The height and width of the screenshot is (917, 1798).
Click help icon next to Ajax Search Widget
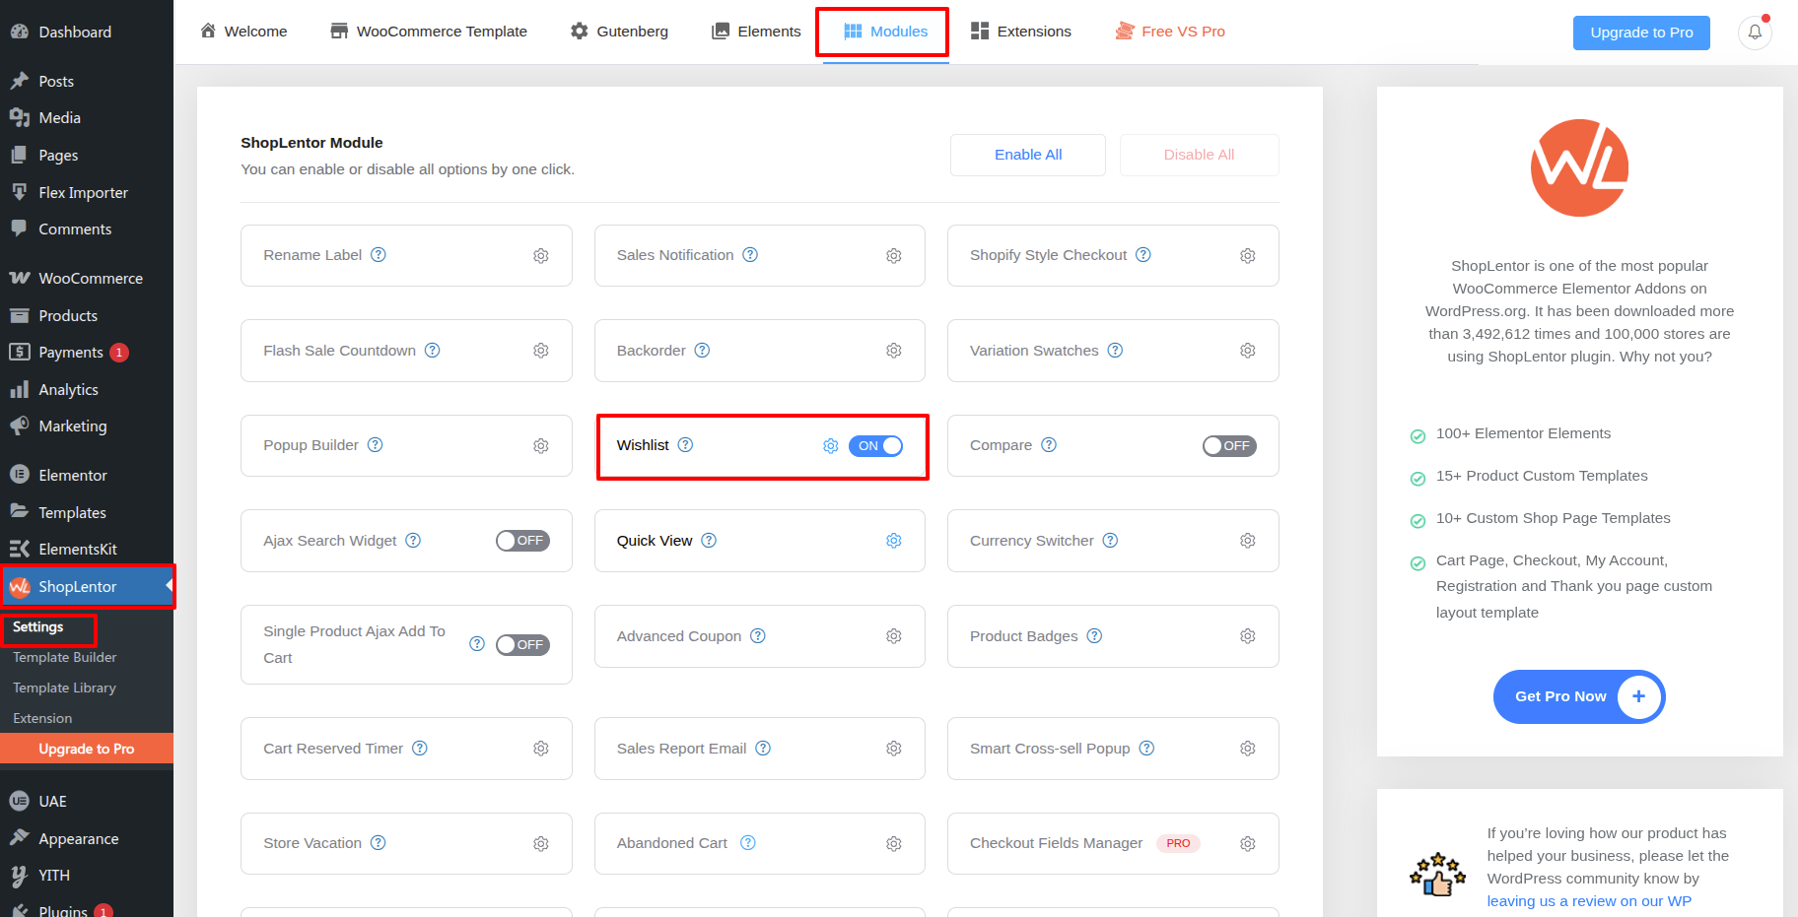pos(413,541)
